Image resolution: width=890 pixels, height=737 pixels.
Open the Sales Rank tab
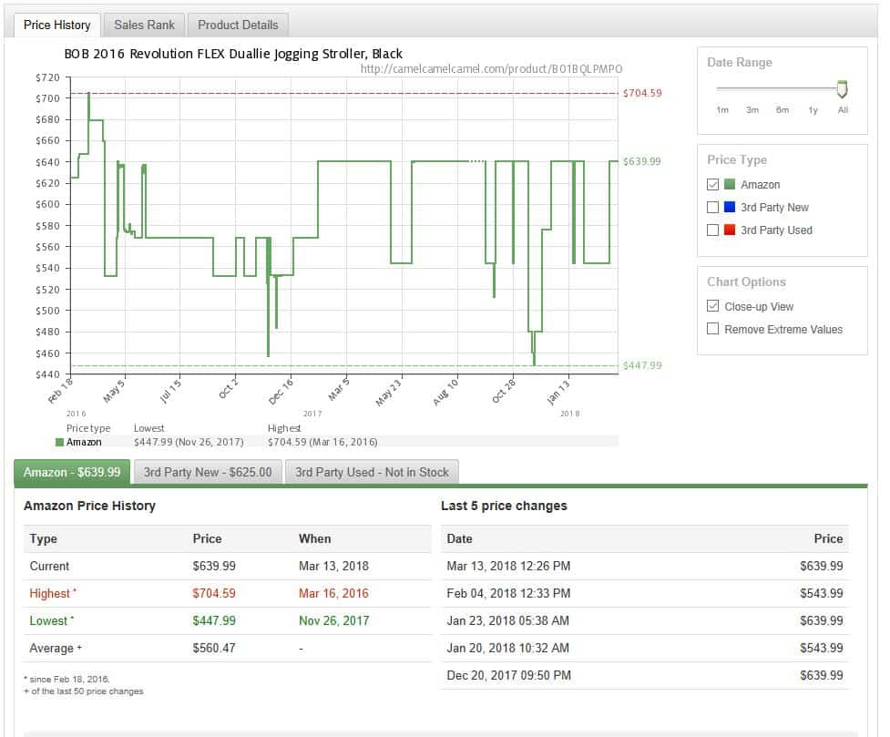point(144,25)
